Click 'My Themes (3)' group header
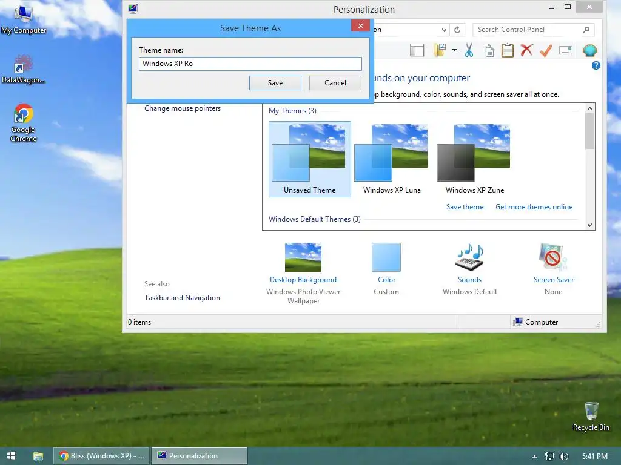Image resolution: width=621 pixels, height=465 pixels. 292,111
